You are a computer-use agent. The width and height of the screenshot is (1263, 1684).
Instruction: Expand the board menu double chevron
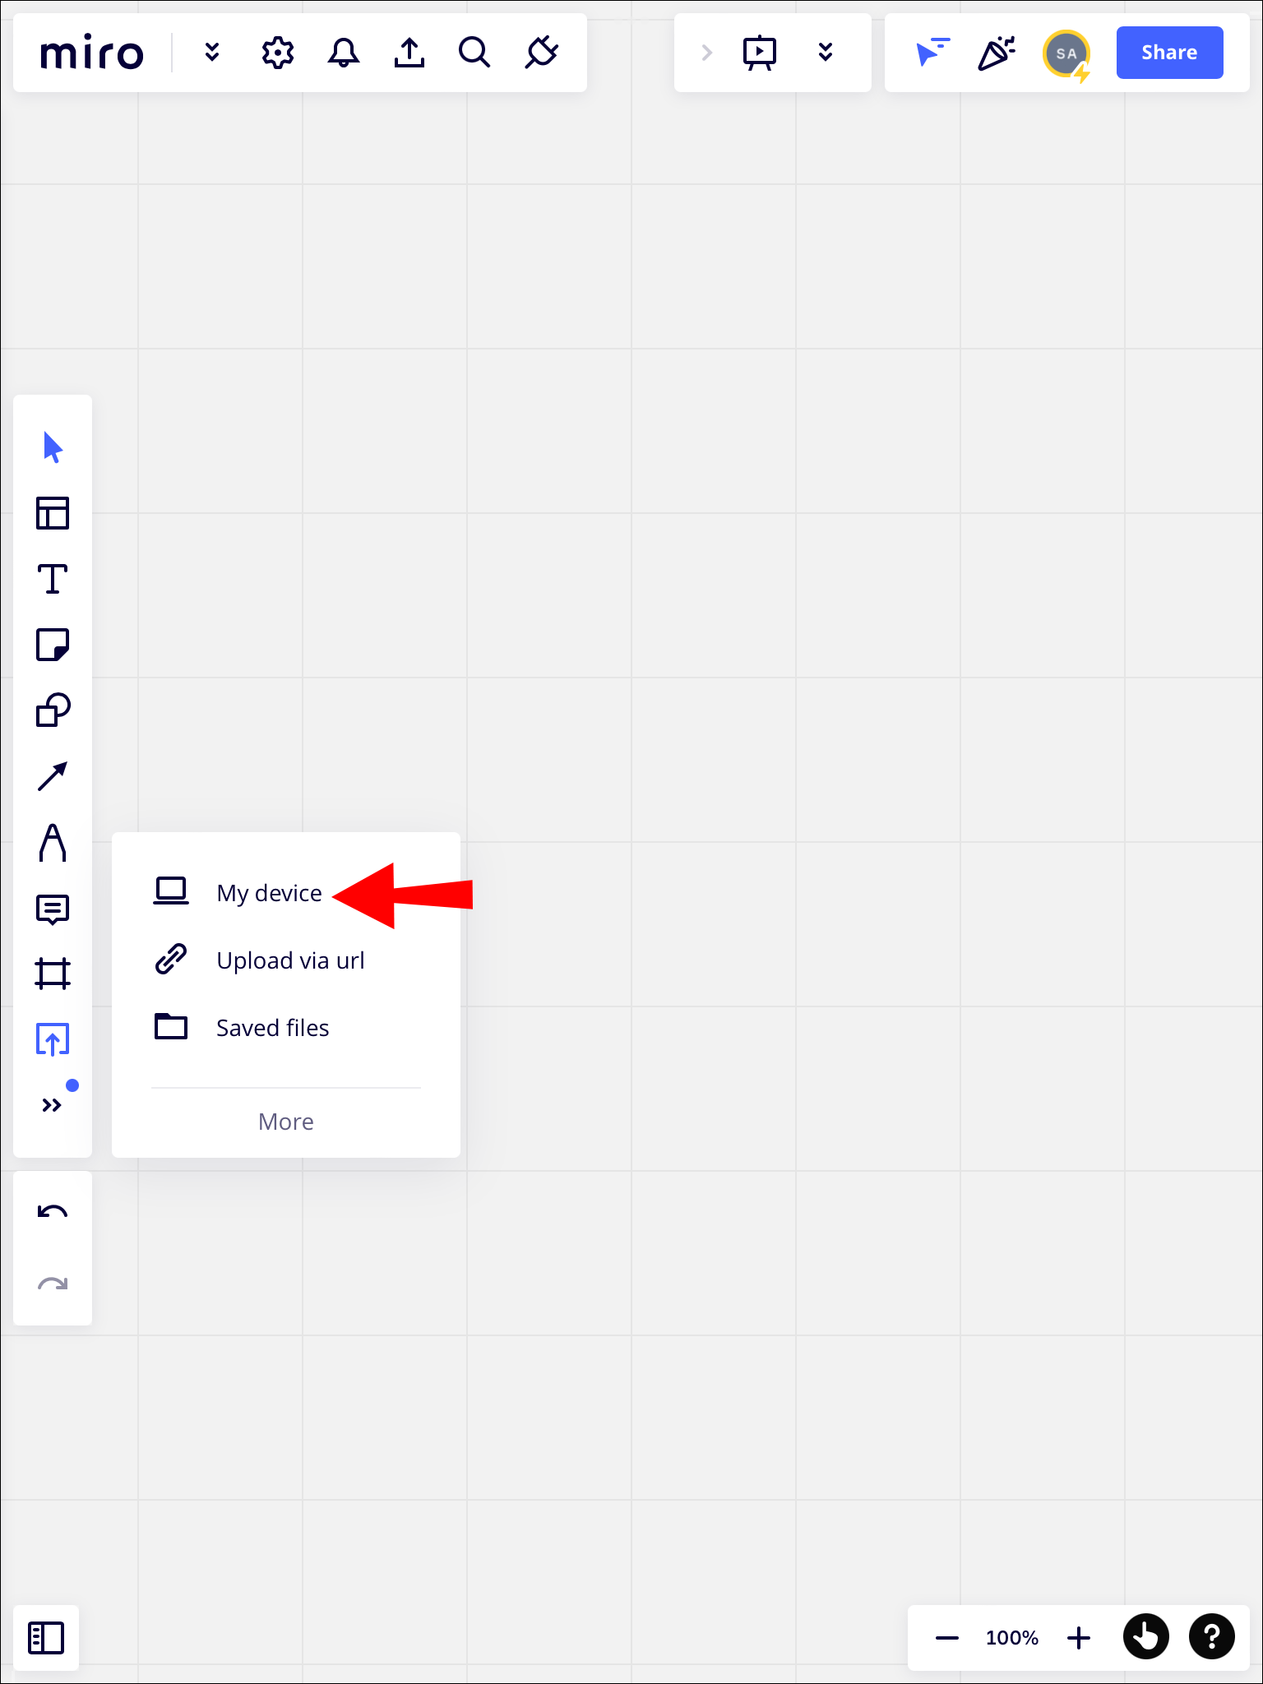coord(212,53)
